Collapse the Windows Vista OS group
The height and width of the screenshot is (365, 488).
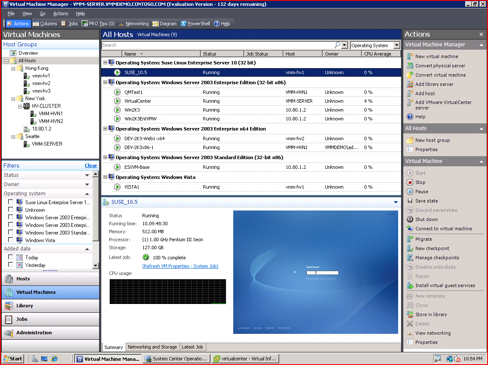point(105,177)
